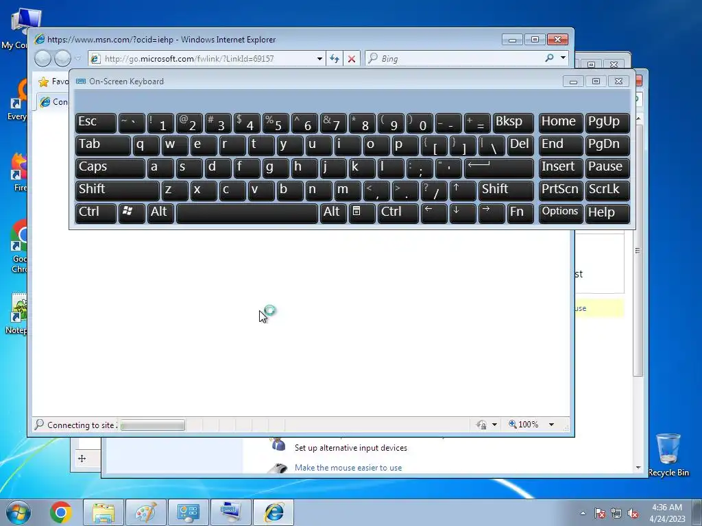The image size is (702, 526).
Task: Click the Home key on keyboard
Action: click(561, 123)
